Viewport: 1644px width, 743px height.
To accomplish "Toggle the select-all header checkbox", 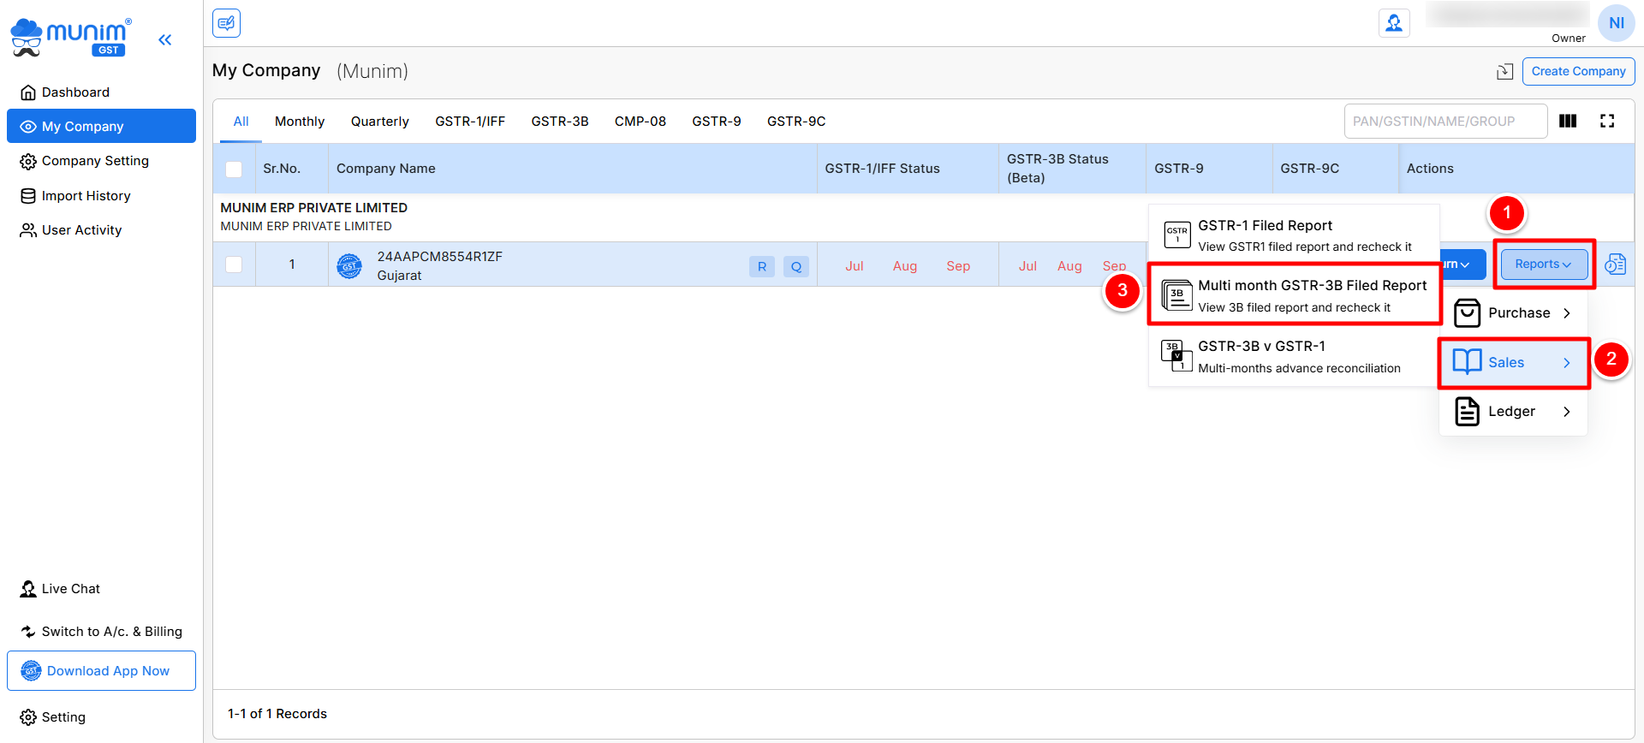I will pos(234,169).
